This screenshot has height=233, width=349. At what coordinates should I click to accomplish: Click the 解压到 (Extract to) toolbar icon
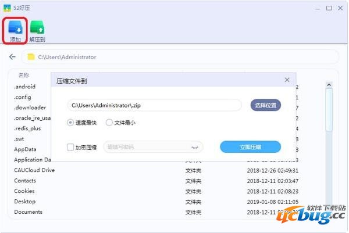pyautogui.click(x=37, y=31)
